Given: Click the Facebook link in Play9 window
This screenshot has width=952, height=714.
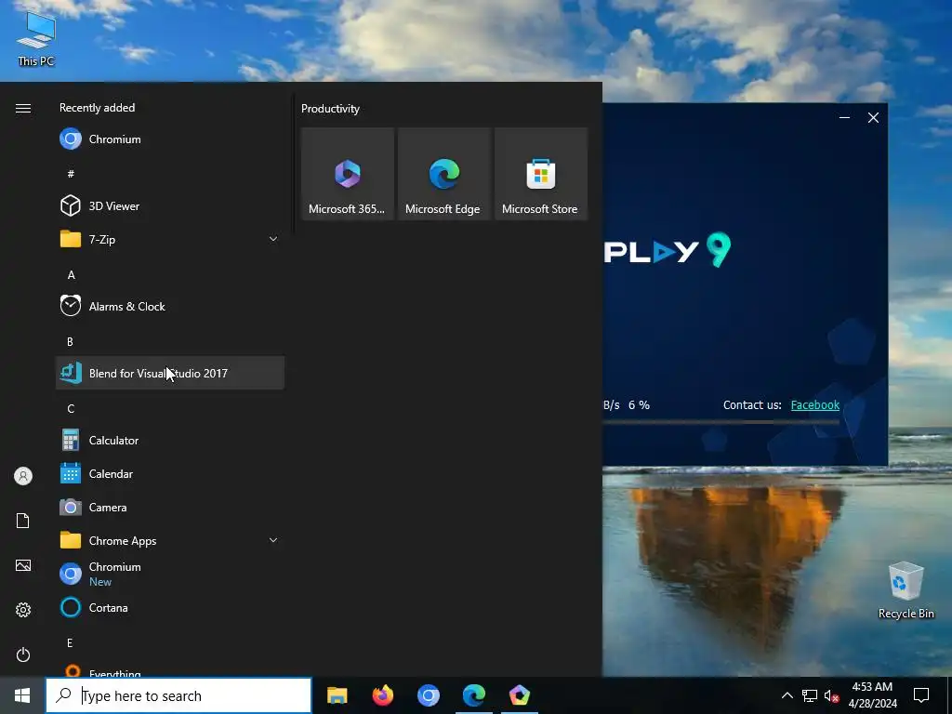Looking at the screenshot, I should (x=814, y=405).
